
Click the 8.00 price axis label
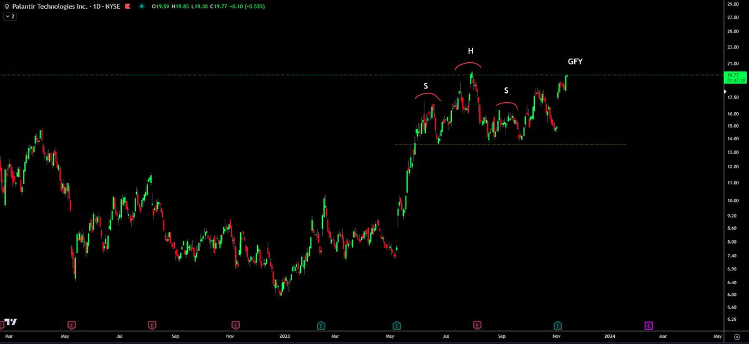[x=733, y=242]
